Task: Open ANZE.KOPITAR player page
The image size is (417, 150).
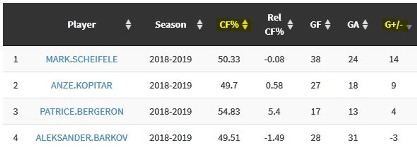Action: 82,85
